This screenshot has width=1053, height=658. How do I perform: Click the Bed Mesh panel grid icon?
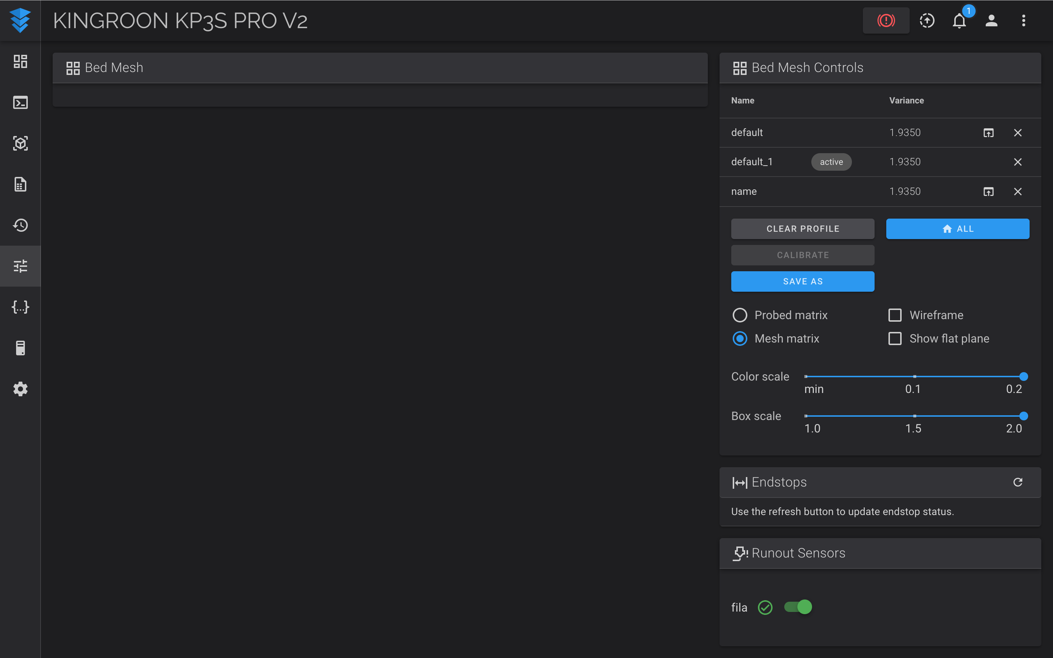tap(73, 68)
